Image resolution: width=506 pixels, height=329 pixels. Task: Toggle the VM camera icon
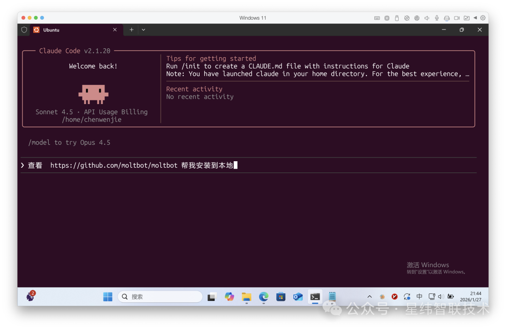457,18
